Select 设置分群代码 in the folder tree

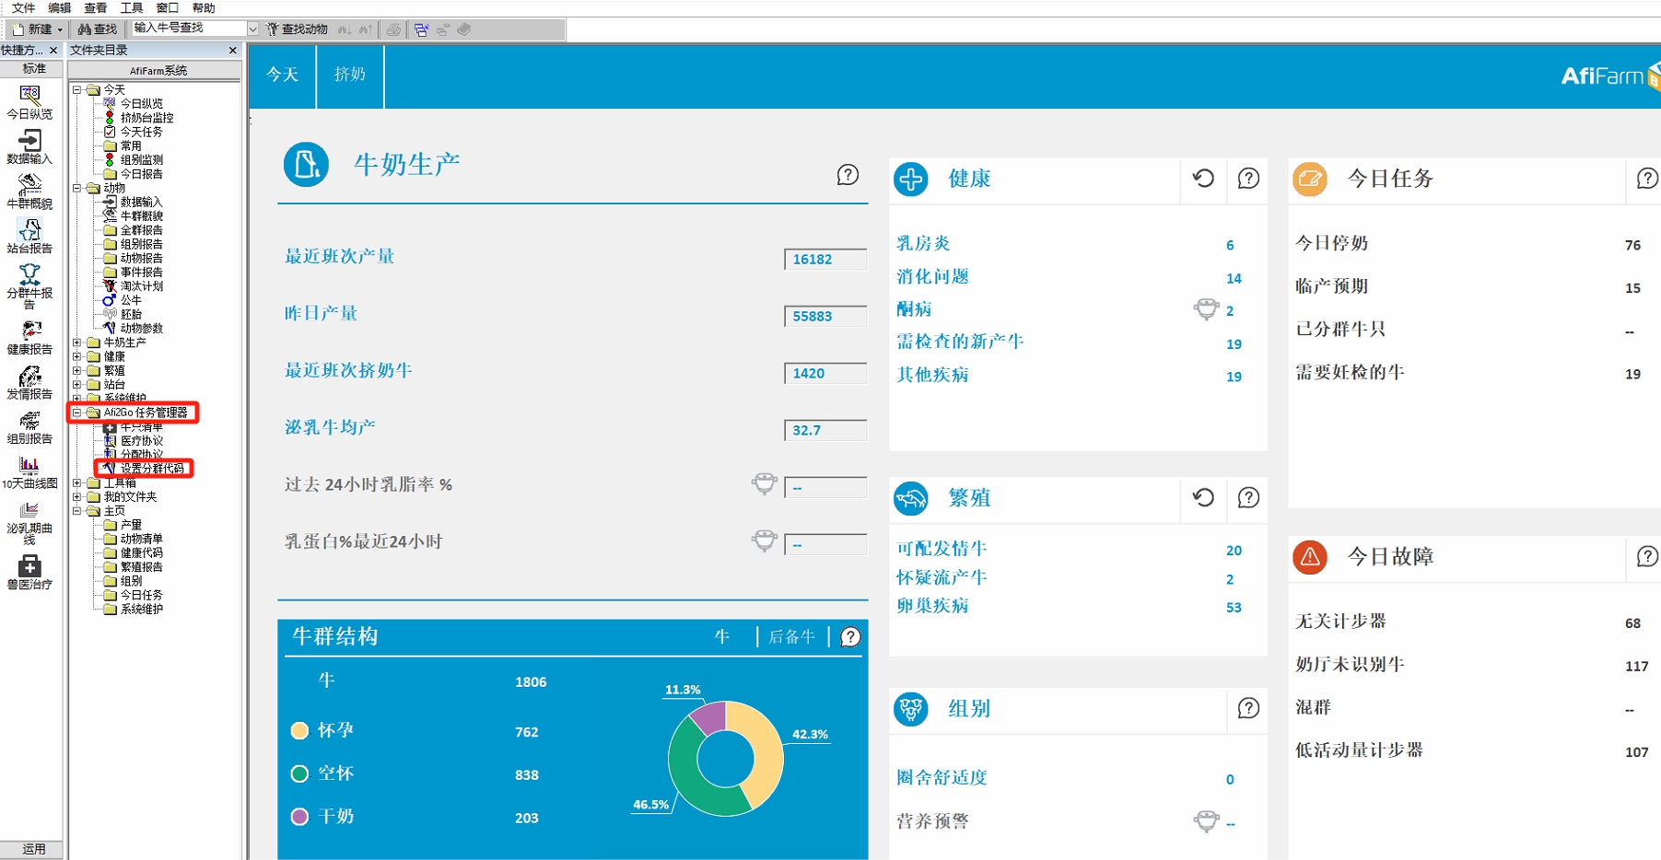(x=152, y=469)
